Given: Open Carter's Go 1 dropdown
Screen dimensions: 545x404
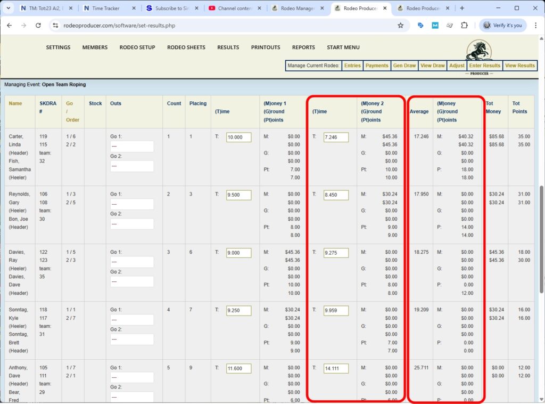Looking at the screenshot, I should point(132,146).
